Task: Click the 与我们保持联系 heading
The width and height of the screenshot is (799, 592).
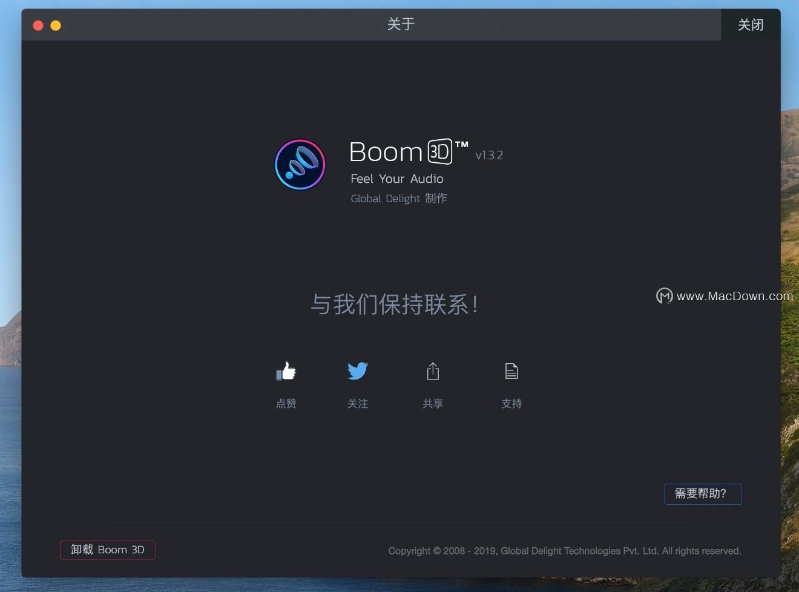Action: 394,304
